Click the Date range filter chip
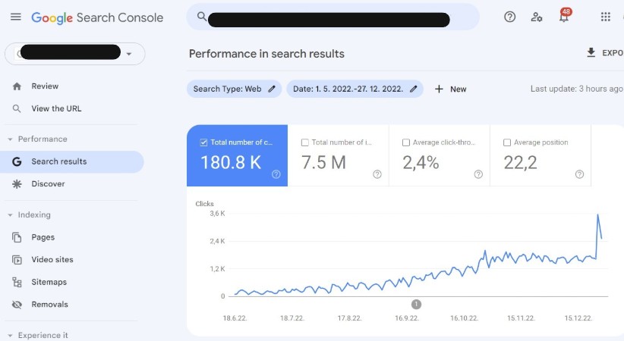The width and height of the screenshot is (624, 341). click(355, 89)
